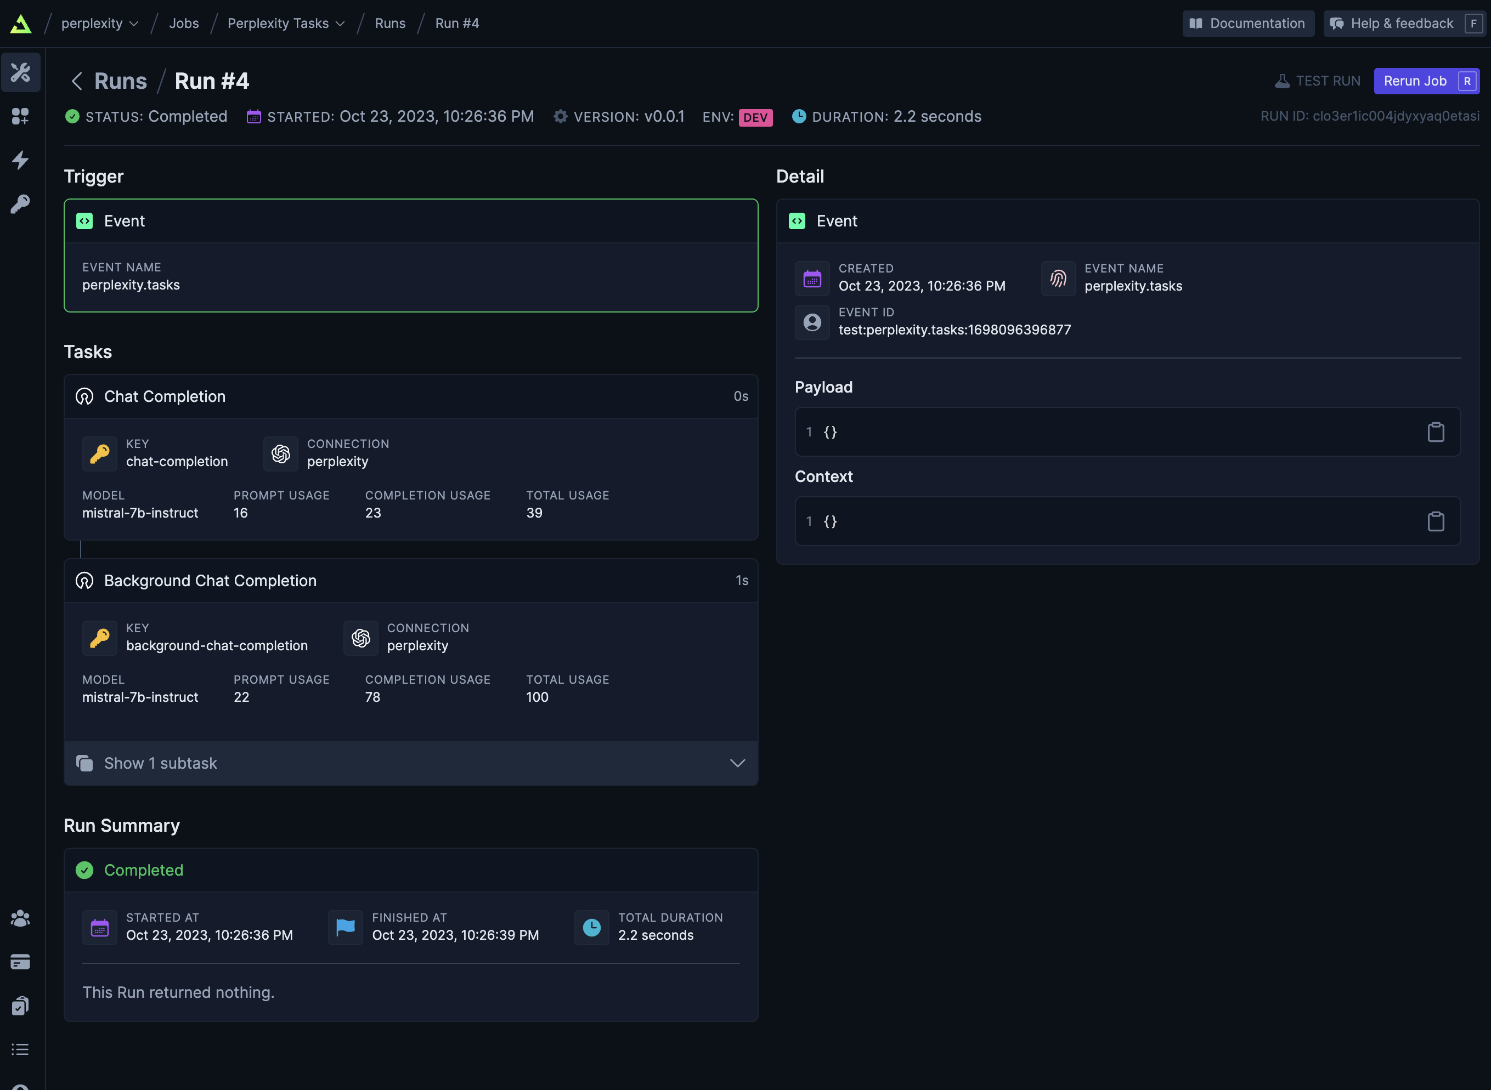Click the Background Chat Completion task icon

click(84, 581)
